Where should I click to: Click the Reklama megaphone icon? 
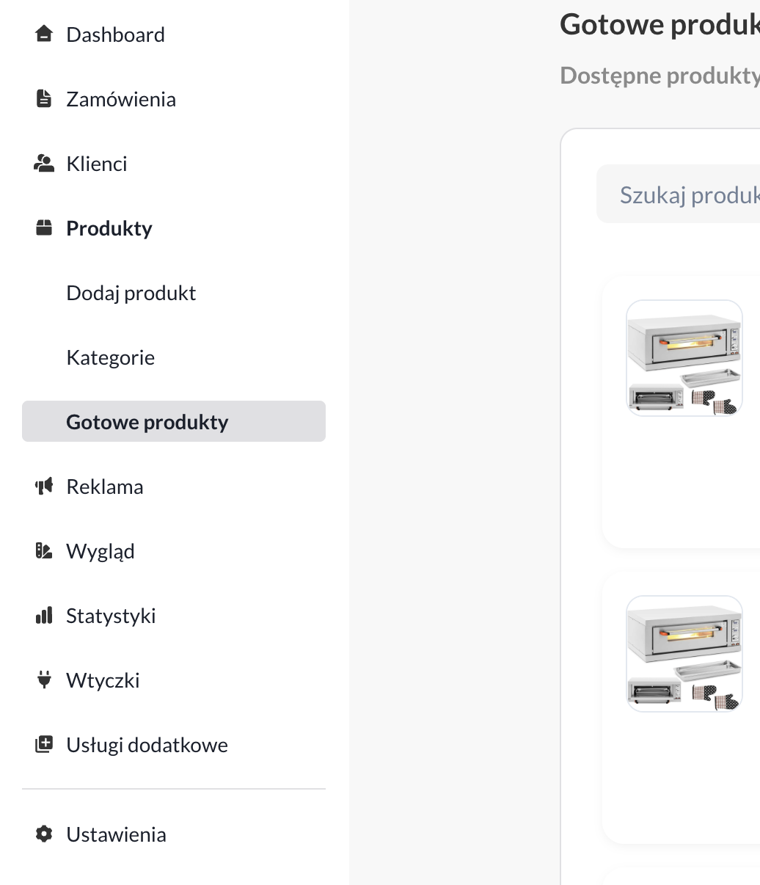point(44,486)
